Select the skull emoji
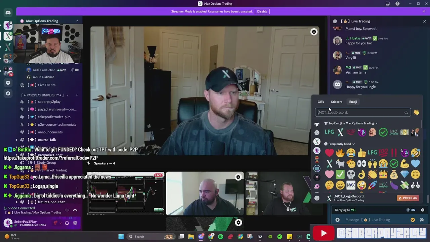 [351, 174]
